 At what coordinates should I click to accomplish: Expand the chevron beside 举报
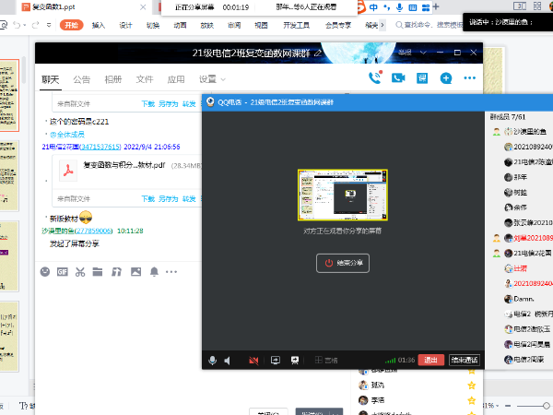click(423, 53)
